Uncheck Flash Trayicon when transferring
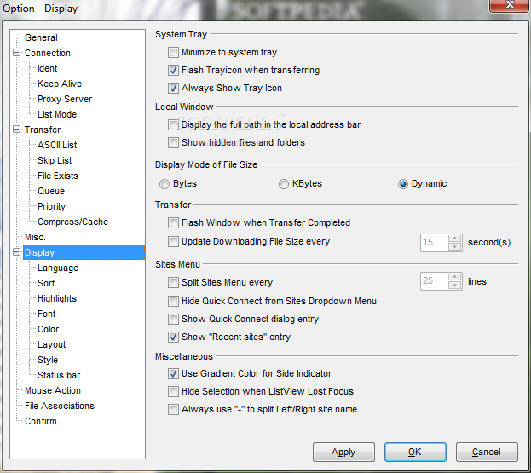Screen dimensions: 531x473 click(173, 71)
